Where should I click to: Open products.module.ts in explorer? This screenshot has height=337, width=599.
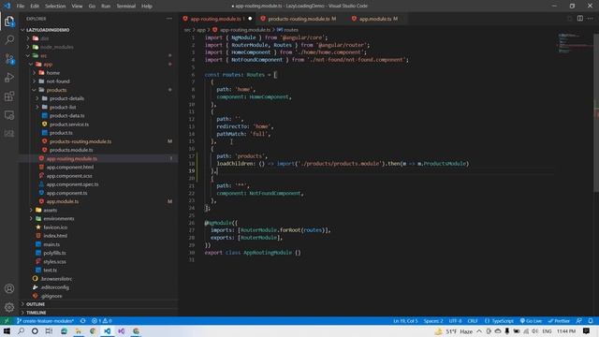point(71,150)
